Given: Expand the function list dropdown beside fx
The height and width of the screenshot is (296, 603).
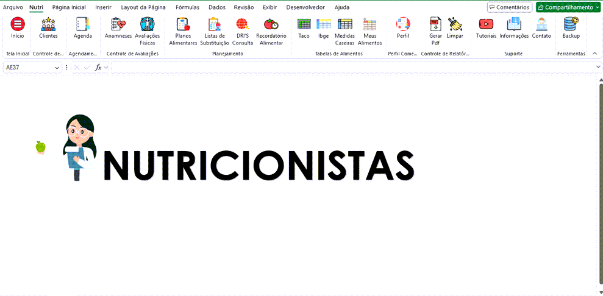Looking at the screenshot, I should [105, 68].
